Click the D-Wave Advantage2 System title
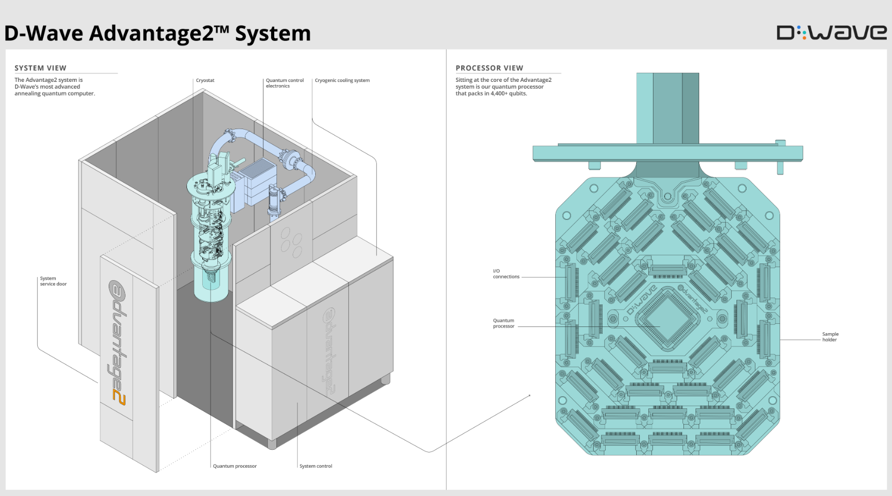The width and height of the screenshot is (892, 496). [158, 33]
